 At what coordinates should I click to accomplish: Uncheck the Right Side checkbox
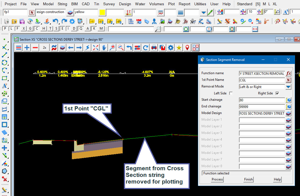coord(277,93)
